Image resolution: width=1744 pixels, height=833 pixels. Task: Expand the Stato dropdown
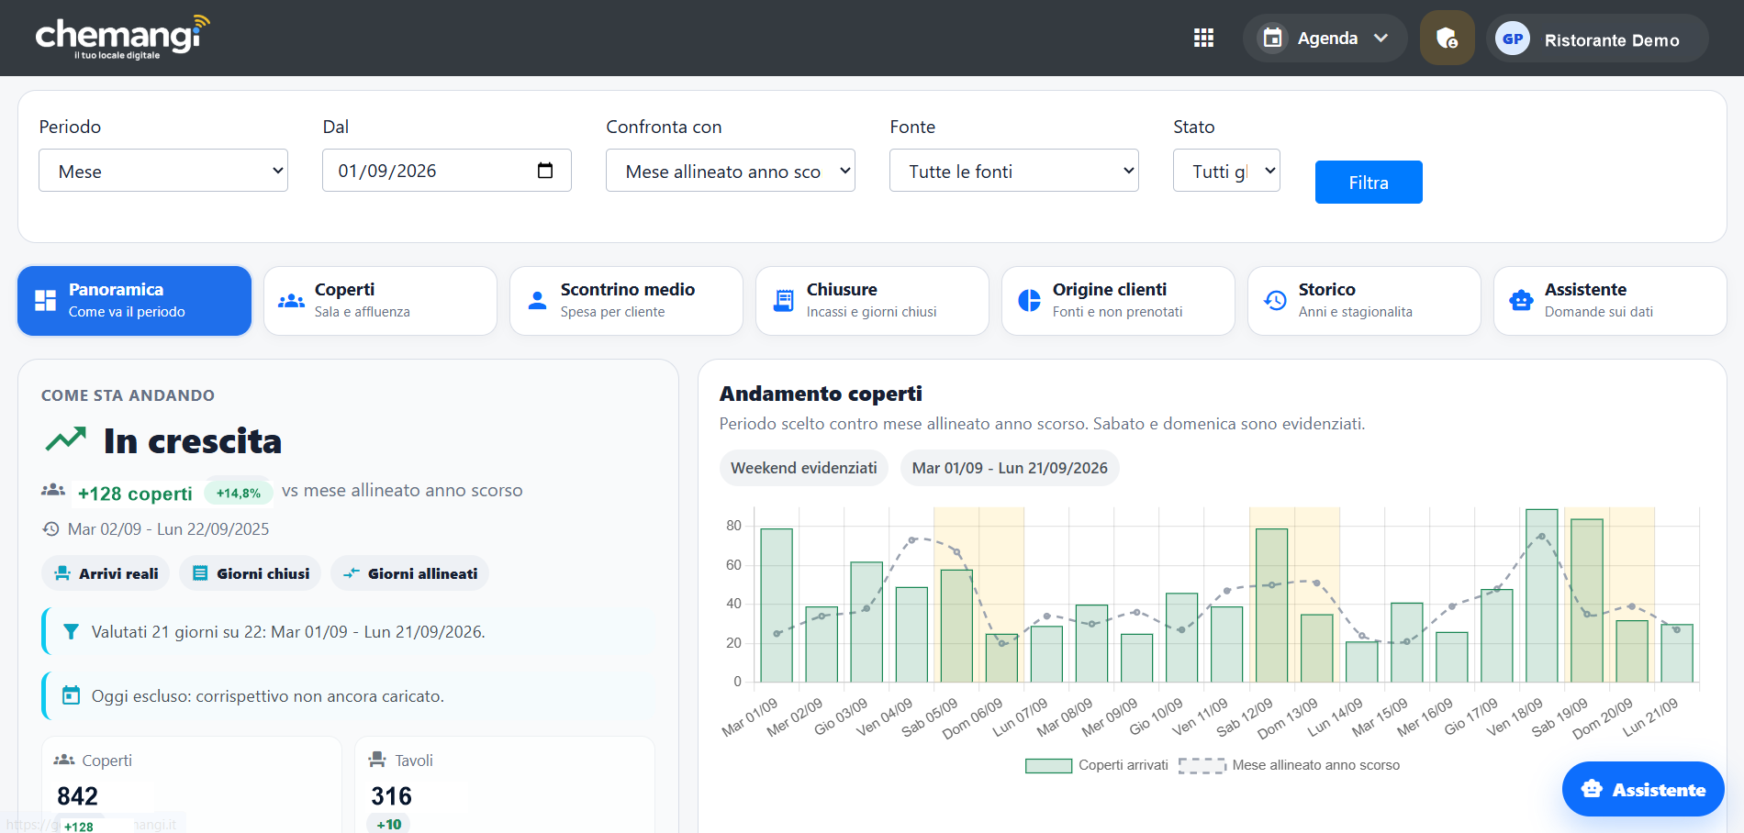(1226, 171)
